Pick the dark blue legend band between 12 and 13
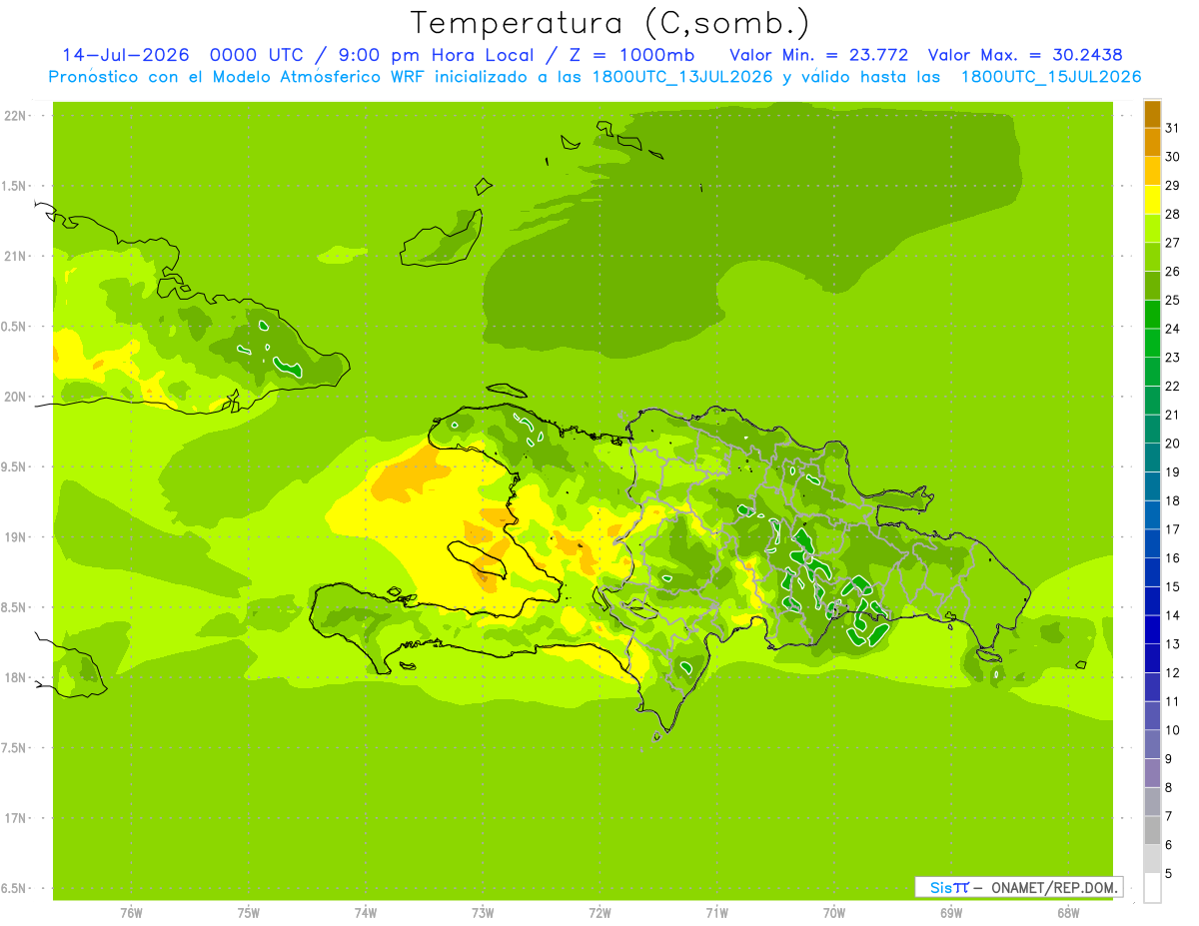Image resolution: width=1199 pixels, height=926 pixels. [x=1152, y=658]
